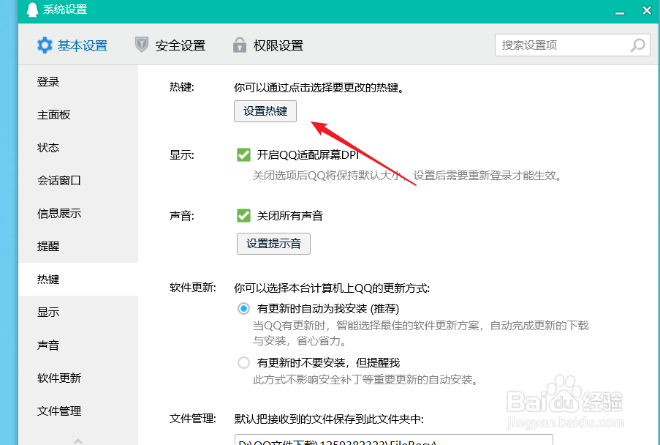Click the QQ penguin icon in title bar
660x445 pixels.
click(x=32, y=10)
